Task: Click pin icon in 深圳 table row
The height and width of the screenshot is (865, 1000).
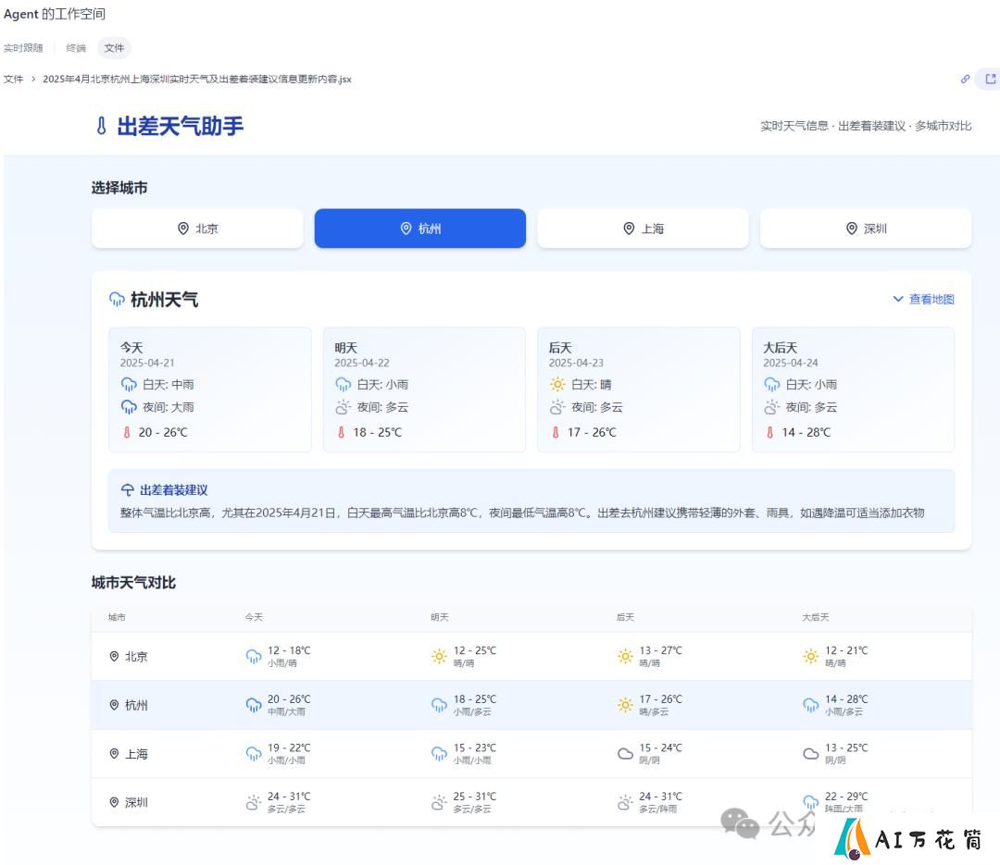Action: click(x=114, y=802)
